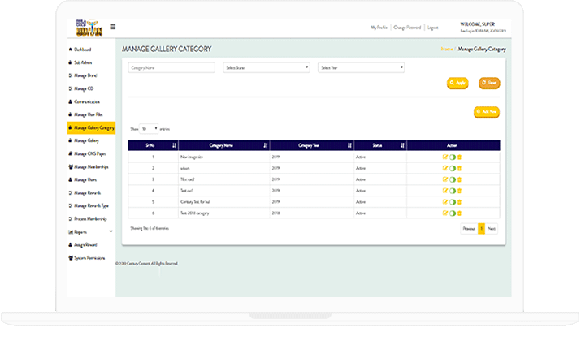Toggle status of row number 5
This screenshot has width=581, height=349.
coord(453,202)
